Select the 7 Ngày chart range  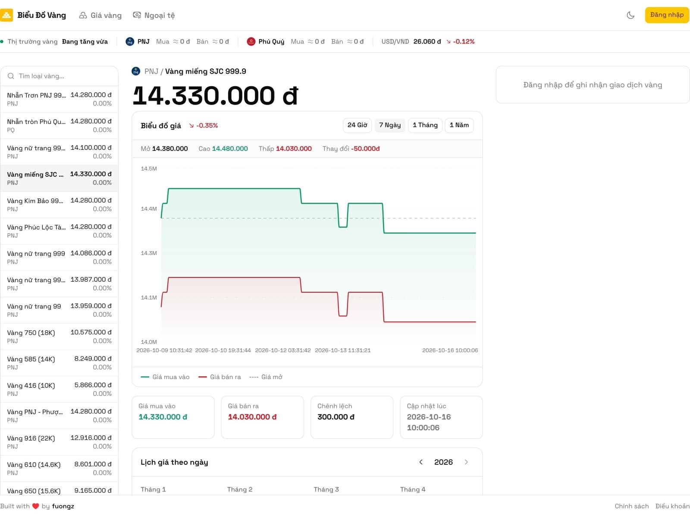(x=390, y=125)
